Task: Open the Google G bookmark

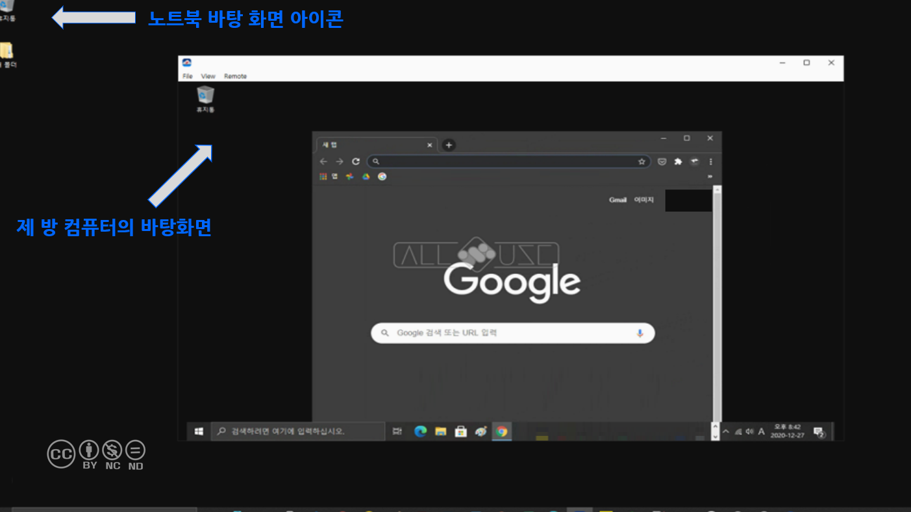Action: point(382,177)
